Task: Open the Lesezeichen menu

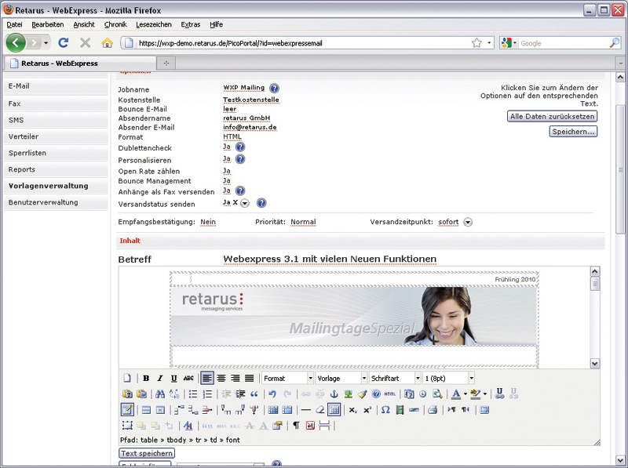Action: [x=153, y=24]
